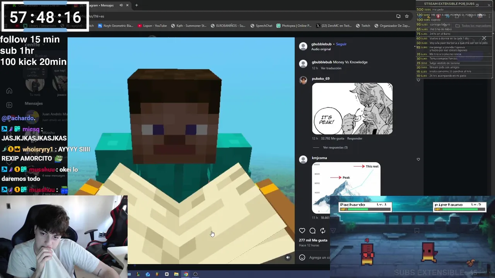This screenshot has width=495, height=278.
Task: Mute the Instagram tab speaker icon
Action: [x=121, y=5]
